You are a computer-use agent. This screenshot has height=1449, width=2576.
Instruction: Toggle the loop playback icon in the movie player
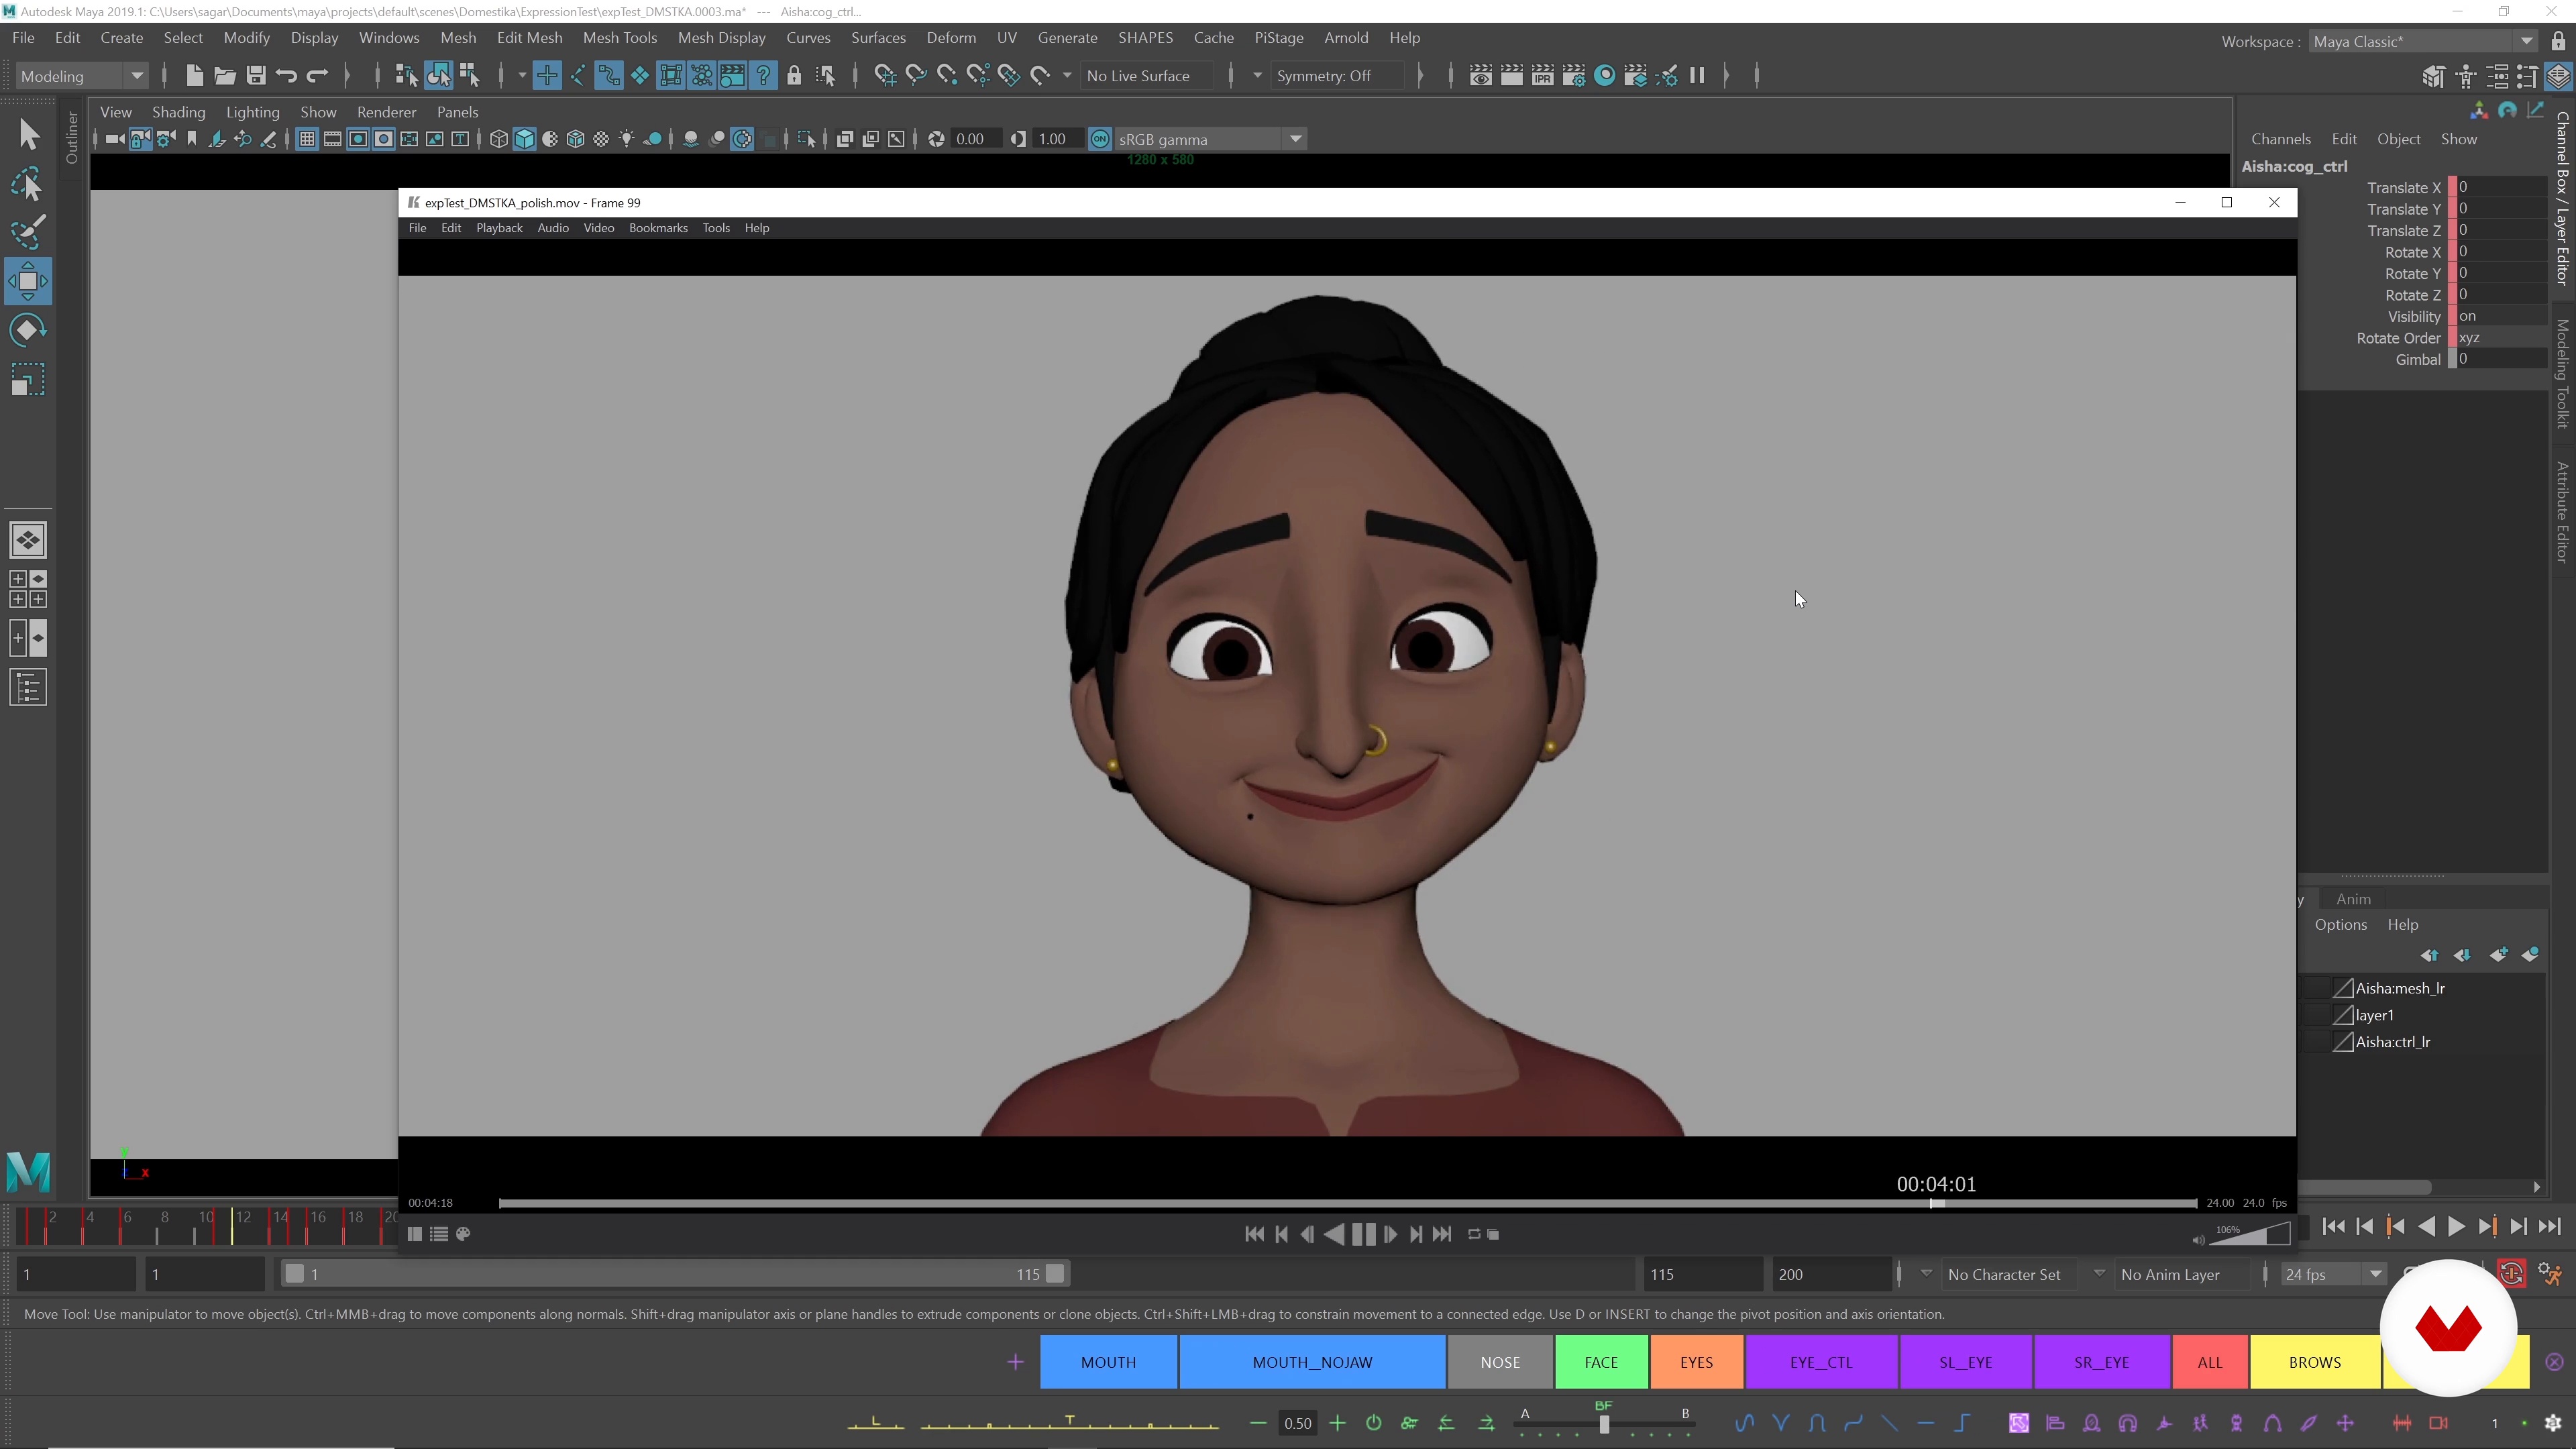[1474, 1234]
